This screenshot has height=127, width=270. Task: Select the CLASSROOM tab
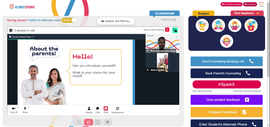tap(164, 13)
